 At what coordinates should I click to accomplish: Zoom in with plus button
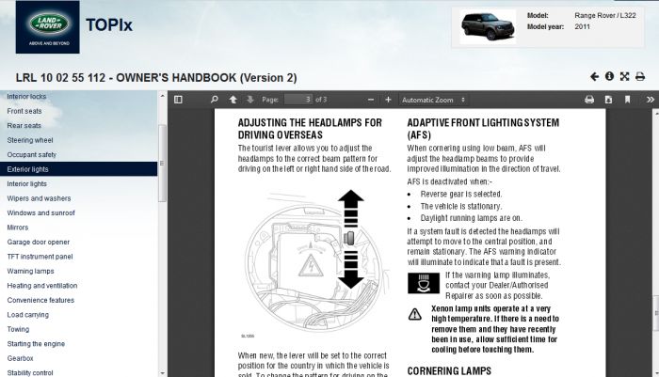coord(388,100)
